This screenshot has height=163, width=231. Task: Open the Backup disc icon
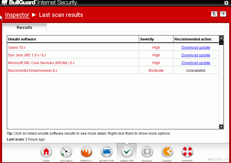[147, 151]
